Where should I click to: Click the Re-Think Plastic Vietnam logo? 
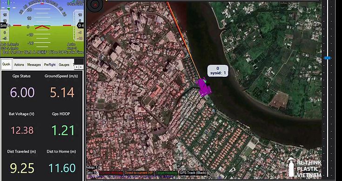click(304, 168)
